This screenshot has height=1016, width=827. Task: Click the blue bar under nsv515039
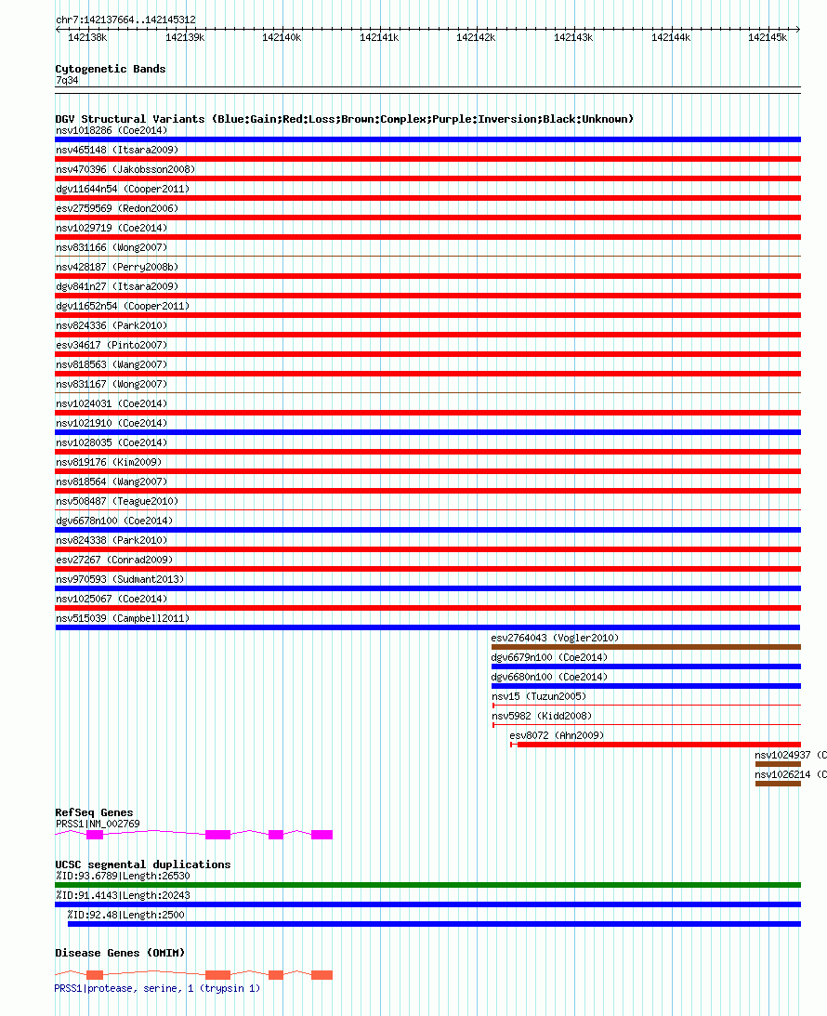click(x=428, y=627)
